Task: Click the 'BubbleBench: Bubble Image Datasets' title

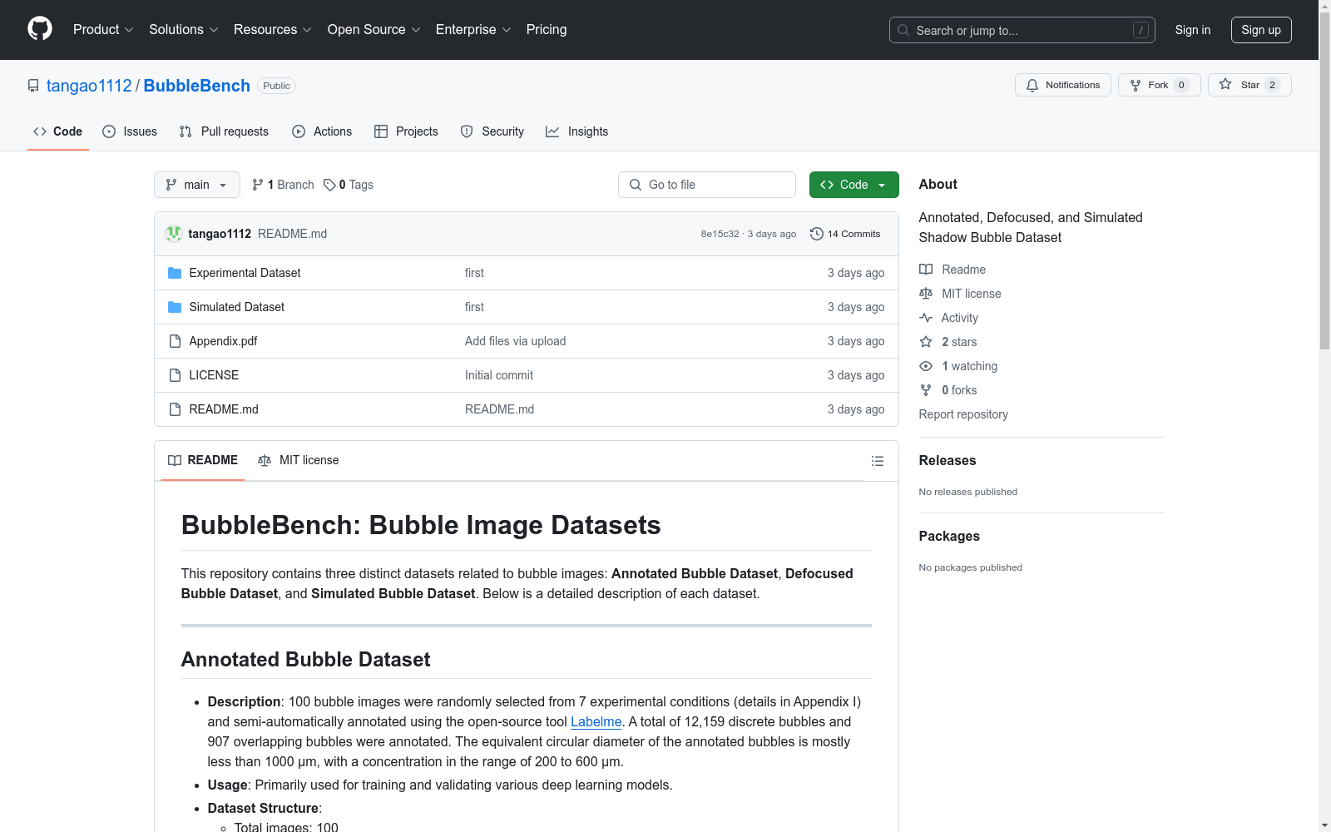Action: 421,525
